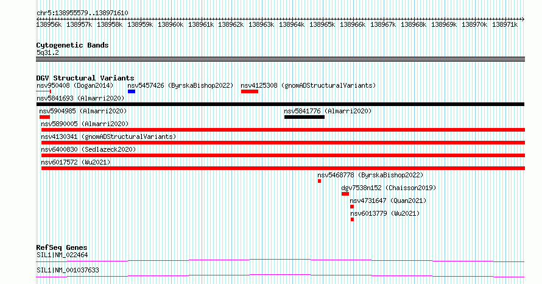This screenshot has height=284, width=542.
Task: Select the blue nsv5457426 variant bar
Action: 132,91
